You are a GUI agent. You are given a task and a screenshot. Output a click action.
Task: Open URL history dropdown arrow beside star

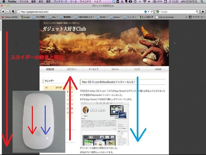coord(148,12)
